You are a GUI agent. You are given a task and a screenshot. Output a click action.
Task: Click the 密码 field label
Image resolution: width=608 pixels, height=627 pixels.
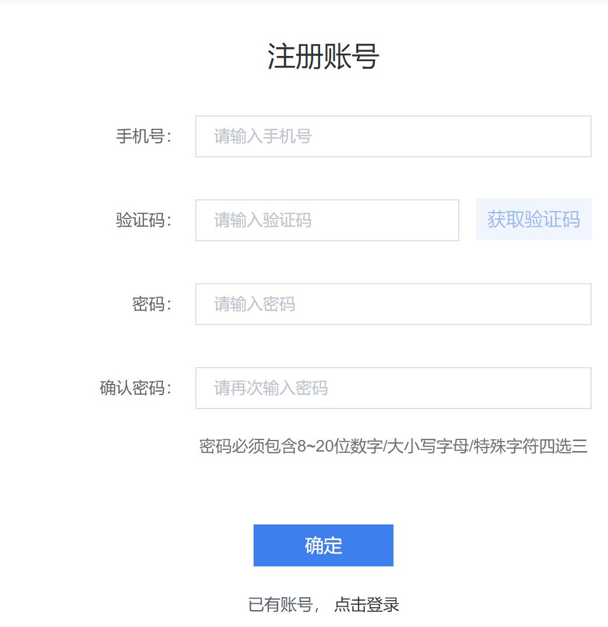tap(152, 304)
